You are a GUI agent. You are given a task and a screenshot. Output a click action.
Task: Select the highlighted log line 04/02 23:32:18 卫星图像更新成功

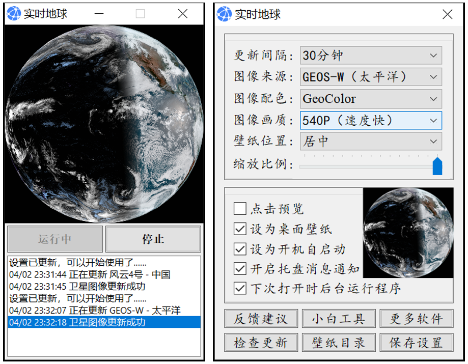pos(104,322)
